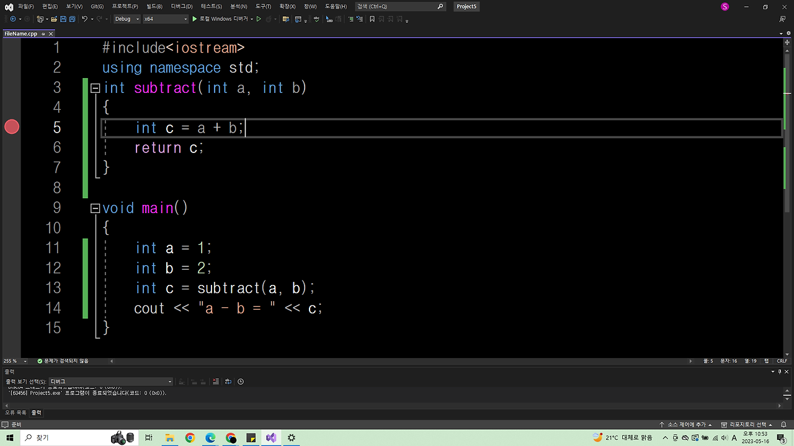Screen dimensions: 794x446
Task: Open the 프로젝트(P) menu
Action: 125,7
